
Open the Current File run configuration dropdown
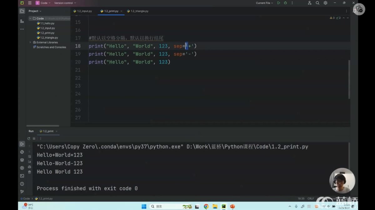[x=264, y=3]
